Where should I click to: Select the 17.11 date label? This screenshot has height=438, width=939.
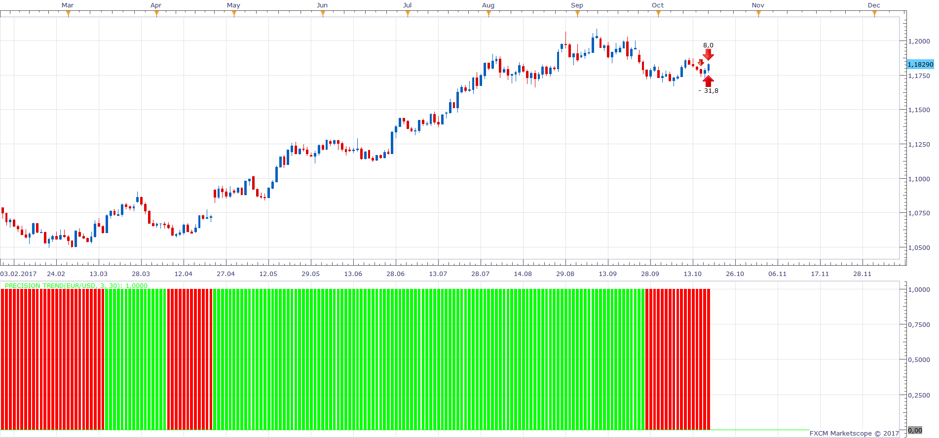click(820, 274)
